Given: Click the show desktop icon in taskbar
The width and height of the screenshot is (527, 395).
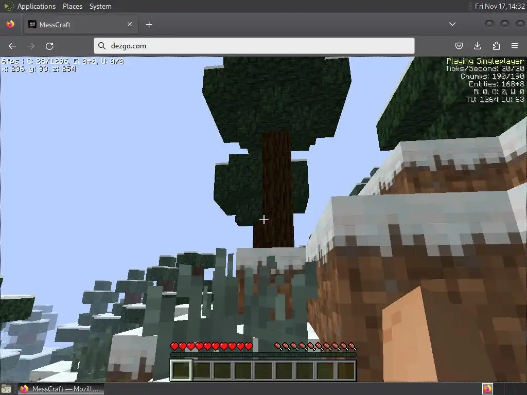Looking at the screenshot, I should tap(6, 389).
